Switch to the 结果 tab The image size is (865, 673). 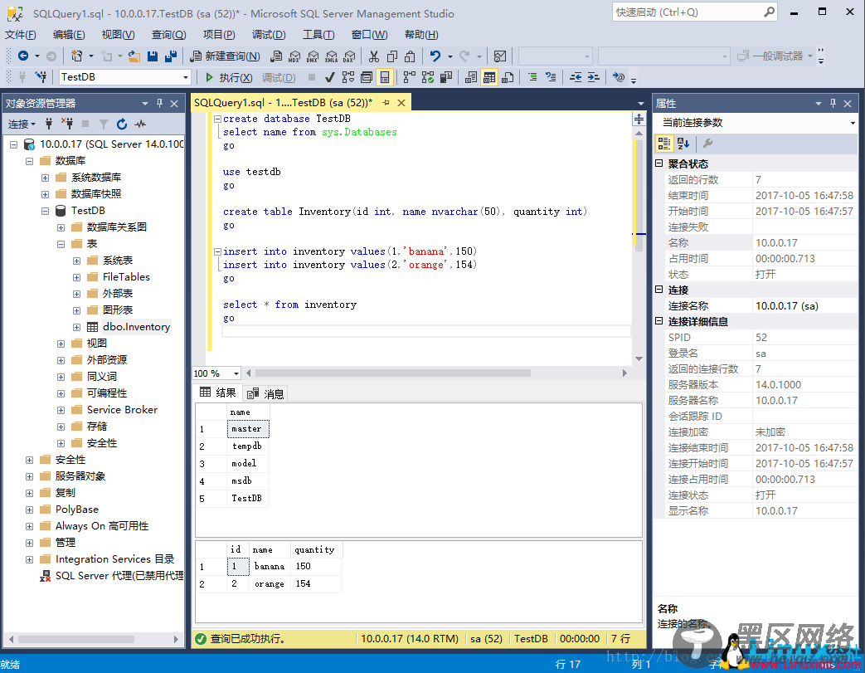[x=218, y=393]
